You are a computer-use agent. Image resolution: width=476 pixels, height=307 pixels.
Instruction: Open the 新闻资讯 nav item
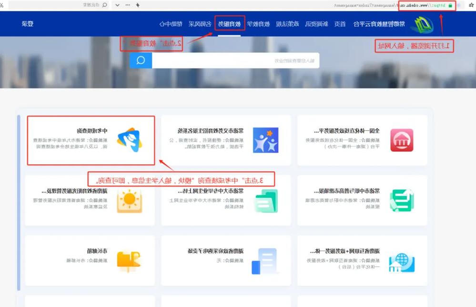coord(316,24)
